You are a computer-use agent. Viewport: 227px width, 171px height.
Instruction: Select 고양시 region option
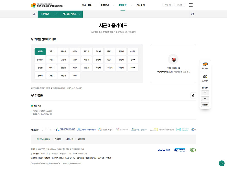[x=52, y=52]
